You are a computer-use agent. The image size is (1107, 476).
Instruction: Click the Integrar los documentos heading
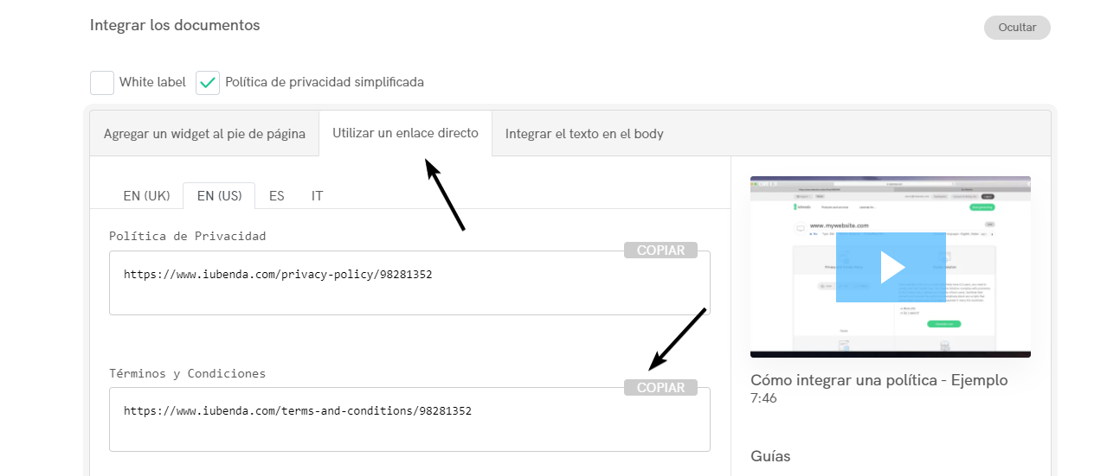point(175,25)
